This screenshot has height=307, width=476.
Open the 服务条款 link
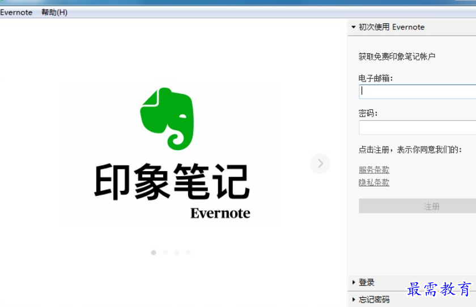[x=374, y=169]
